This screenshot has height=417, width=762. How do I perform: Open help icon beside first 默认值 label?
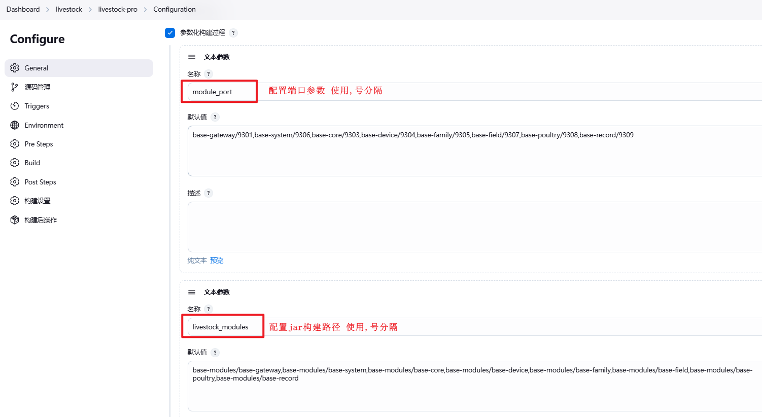click(x=215, y=117)
